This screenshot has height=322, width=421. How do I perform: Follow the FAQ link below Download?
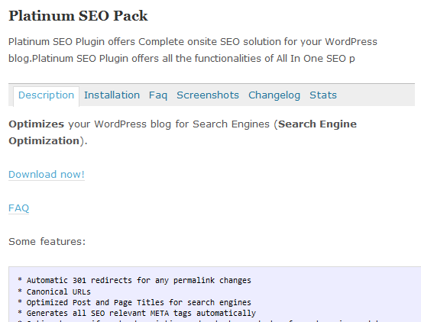point(18,208)
